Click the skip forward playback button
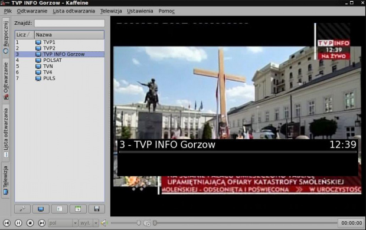The height and width of the screenshot is (230, 366). [x=41, y=223]
